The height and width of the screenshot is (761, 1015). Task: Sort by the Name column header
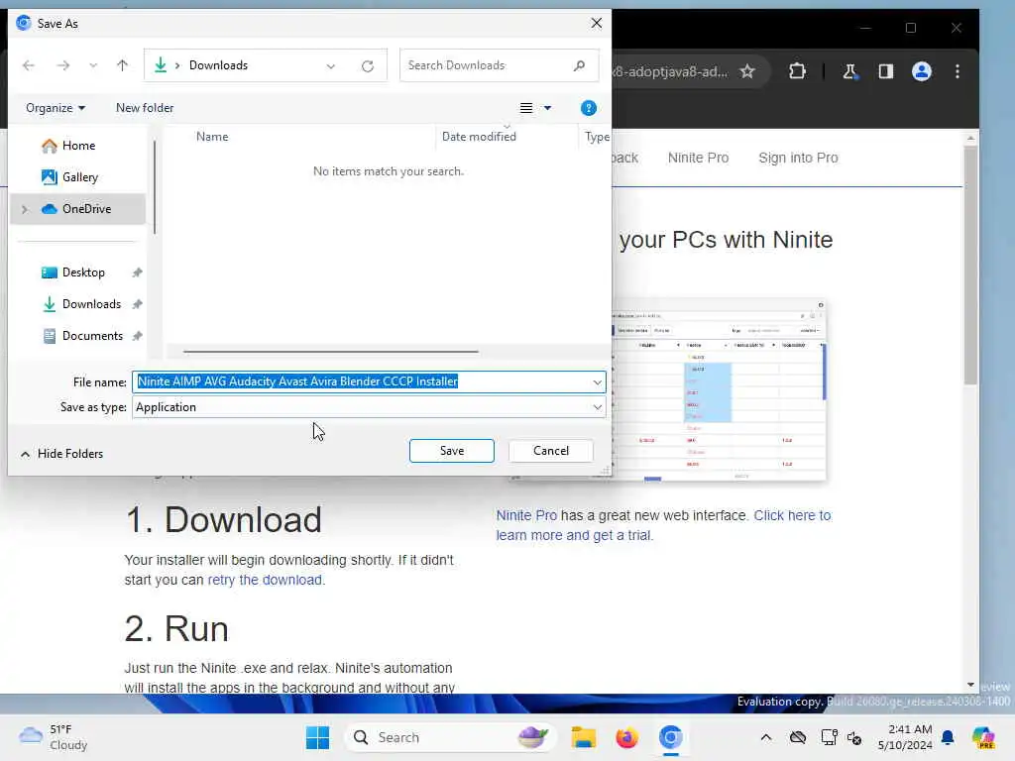212,137
